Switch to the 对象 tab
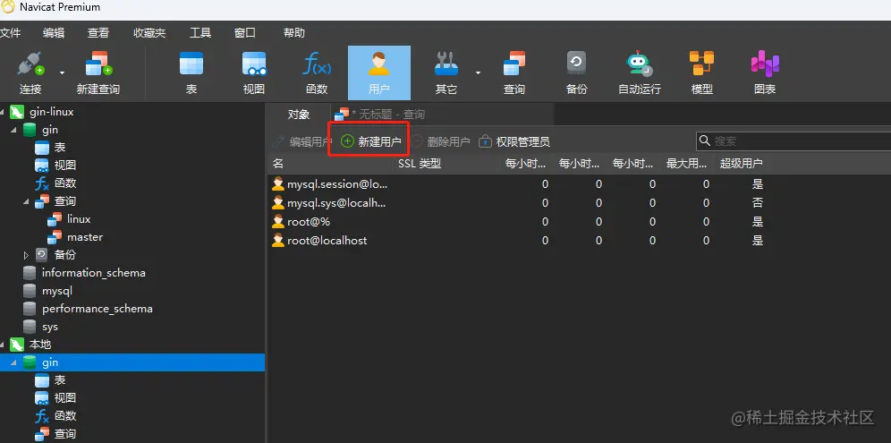Viewport: 891px width, 443px height. [x=299, y=115]
